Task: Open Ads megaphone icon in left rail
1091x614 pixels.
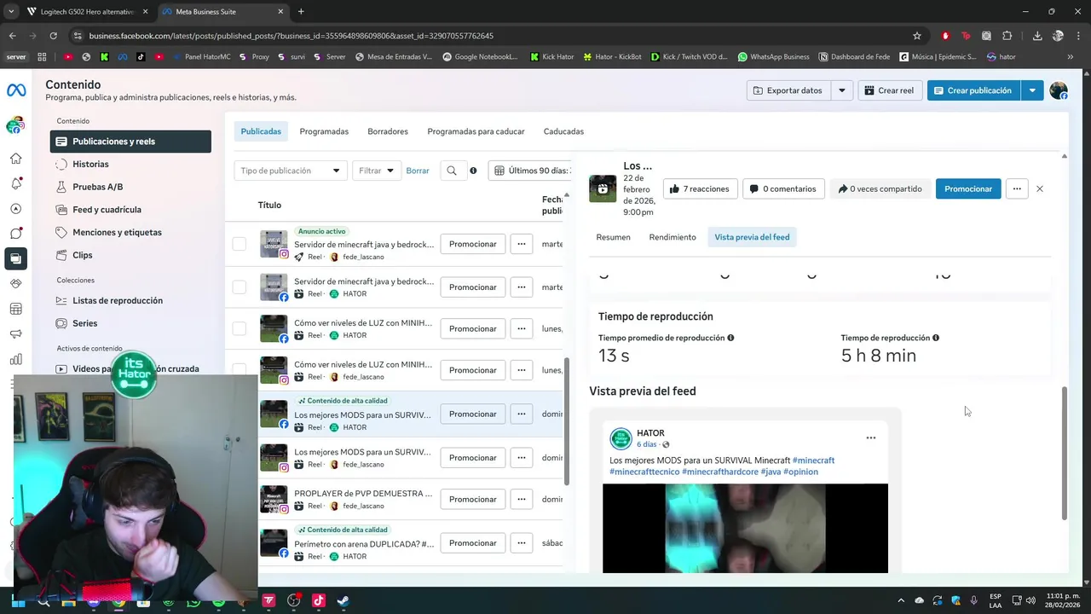Action: click(15, 333)
